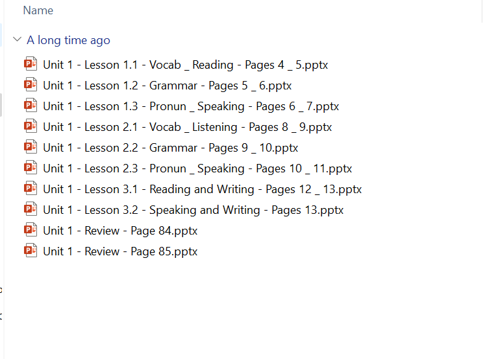Select the Review Page 84 file icon
This screenshot has width=483, height=359.
coord(30,230)
